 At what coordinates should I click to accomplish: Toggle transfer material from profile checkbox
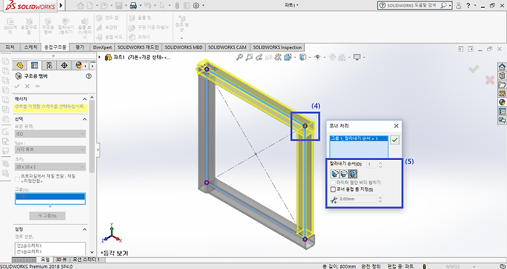click(18, 178)
